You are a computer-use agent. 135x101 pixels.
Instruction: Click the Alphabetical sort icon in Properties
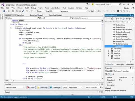(x=109, y=74)
